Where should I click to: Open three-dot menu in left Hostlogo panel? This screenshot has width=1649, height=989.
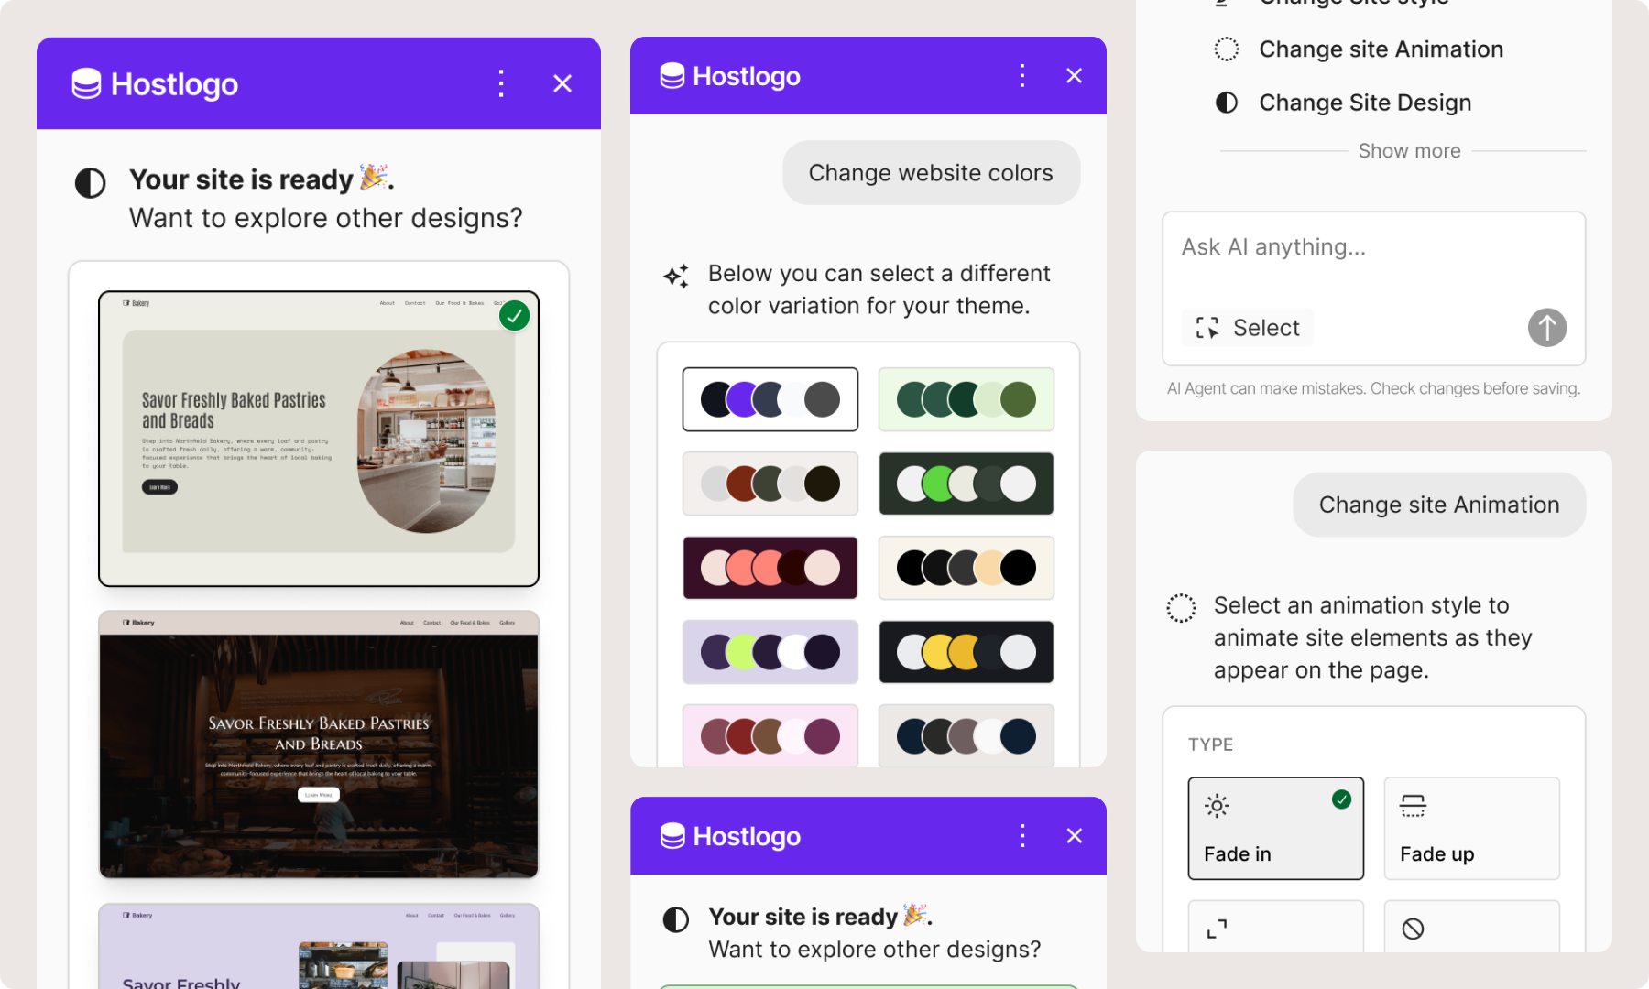(500, 83)
